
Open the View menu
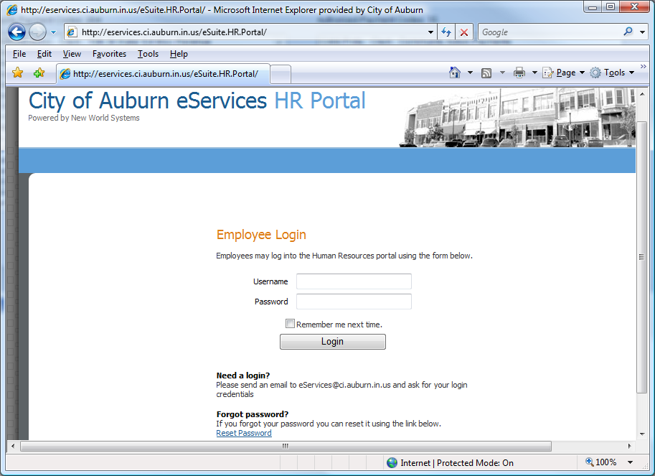tap(72, 54)
